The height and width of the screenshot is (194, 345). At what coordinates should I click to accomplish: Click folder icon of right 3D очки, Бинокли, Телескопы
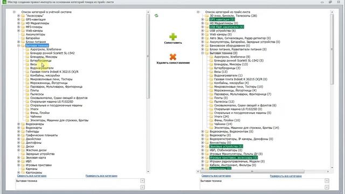pos(207,16)
